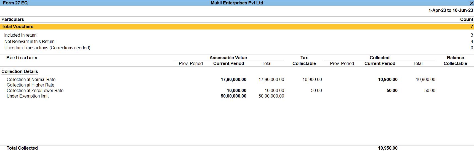The image size is (474, 151).
Task: Click bold Collected Current Period 50.00
Action: pyautogui.click(x=392, y=90)
